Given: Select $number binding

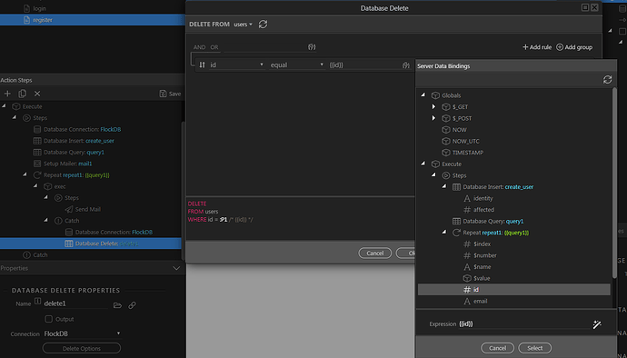Looking at the screenshot, I should (x=484, y=255).
